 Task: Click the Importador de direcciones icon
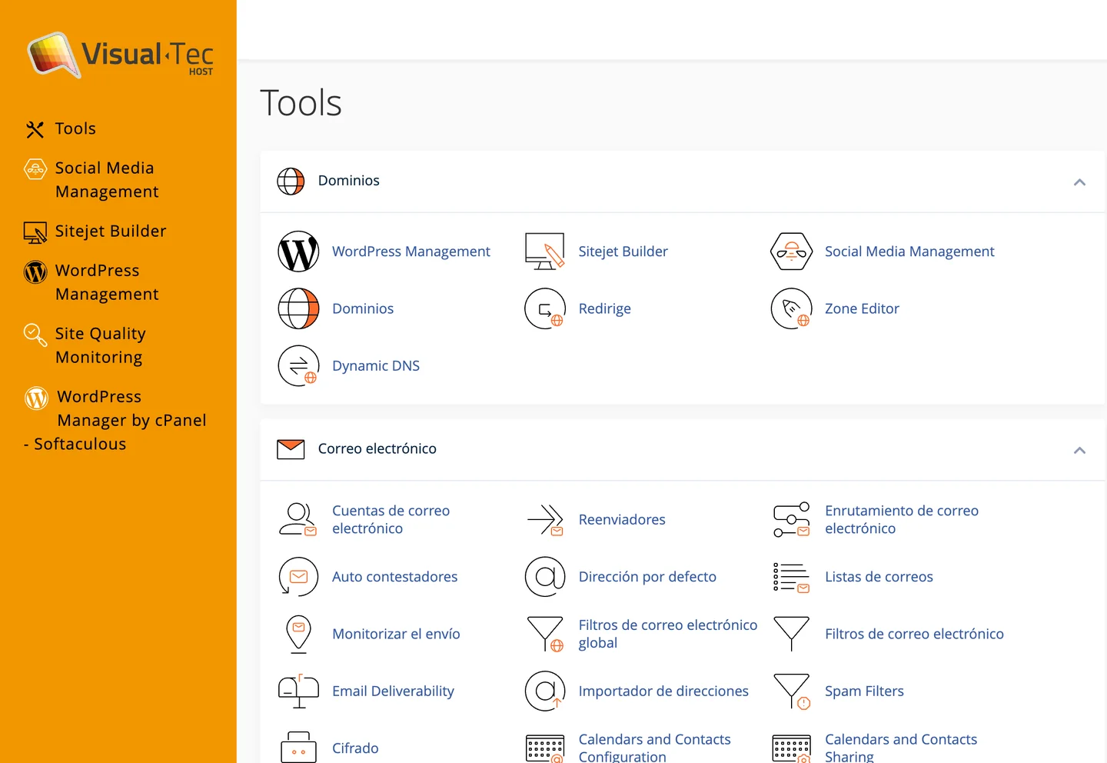545,691
